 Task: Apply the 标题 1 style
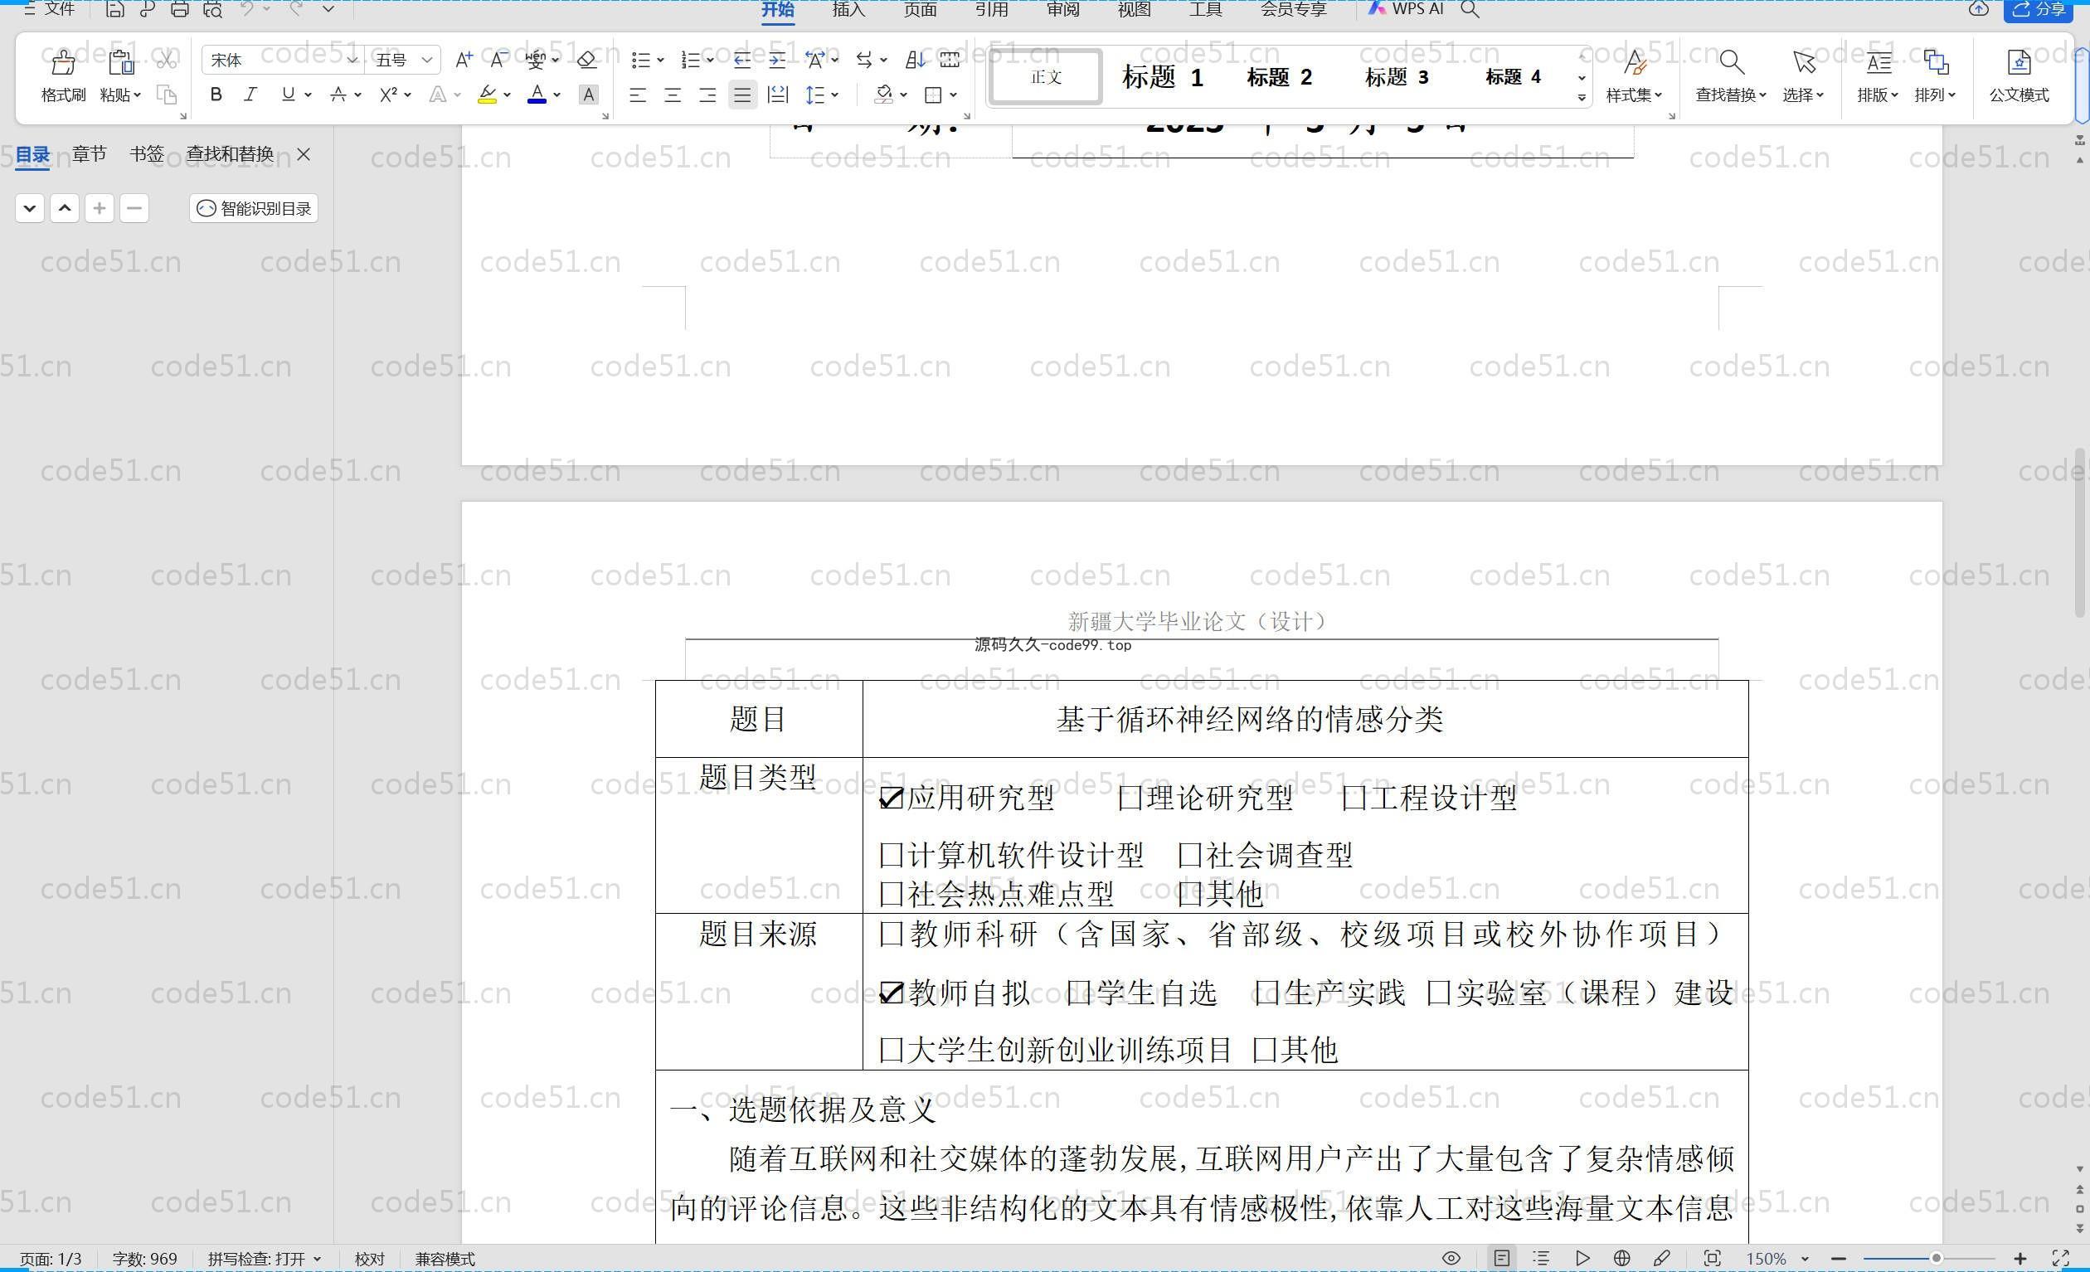1162,77
